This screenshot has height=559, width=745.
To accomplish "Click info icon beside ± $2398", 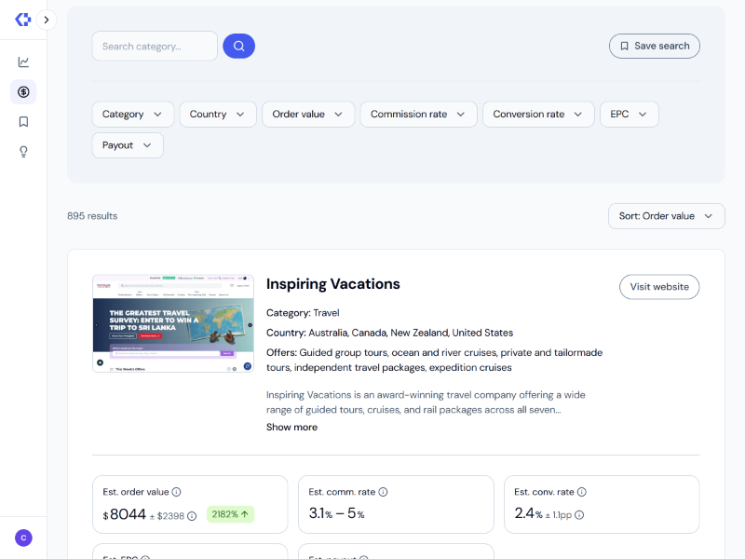I will click(x=192, y=516).
